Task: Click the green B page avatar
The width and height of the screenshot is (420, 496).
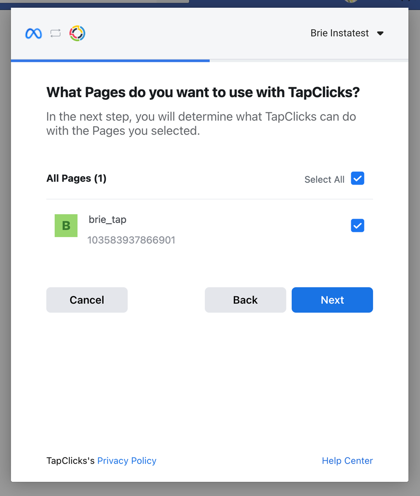Action: (66, 225)
